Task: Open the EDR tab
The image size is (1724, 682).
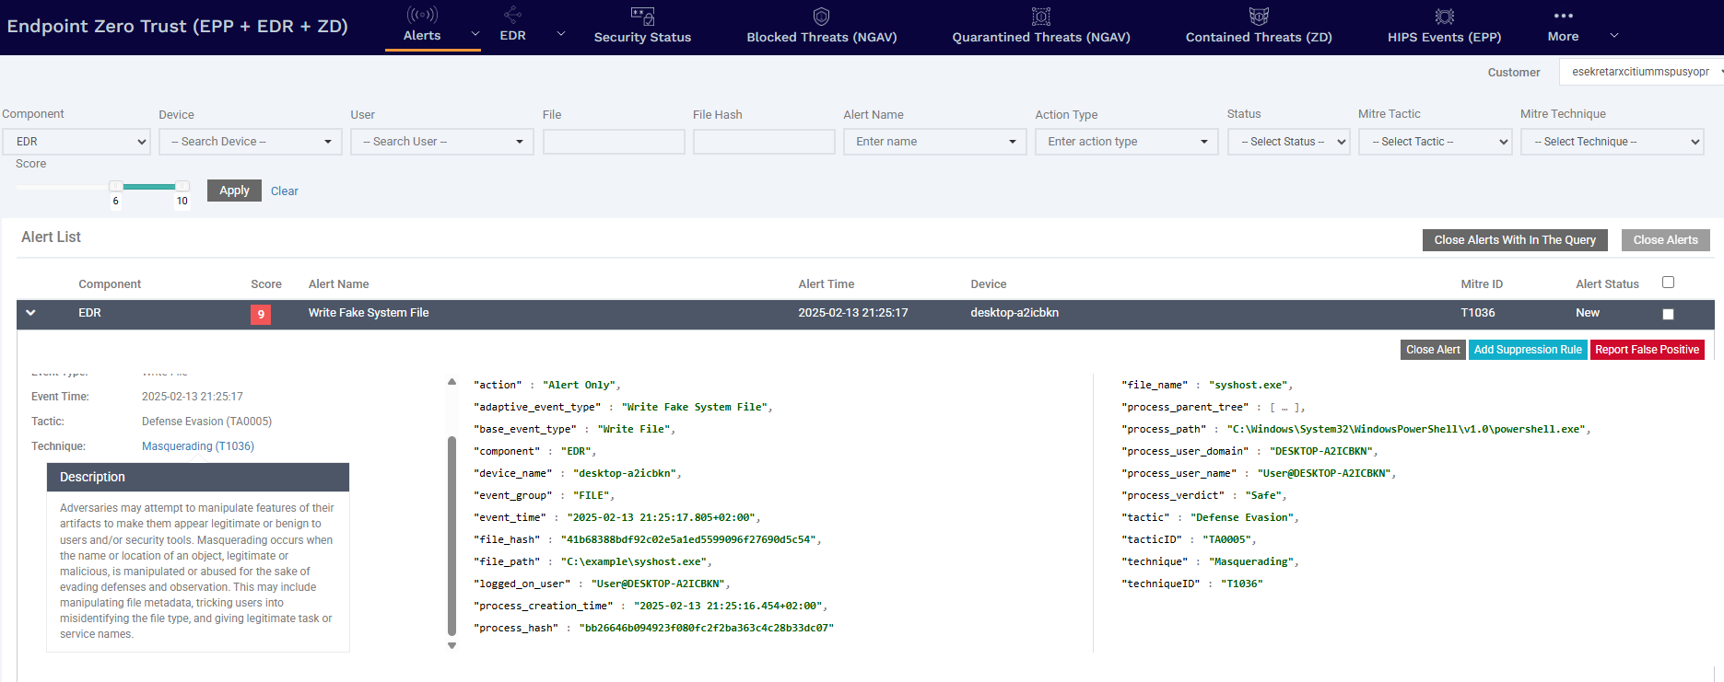Action: click(512, 36)
